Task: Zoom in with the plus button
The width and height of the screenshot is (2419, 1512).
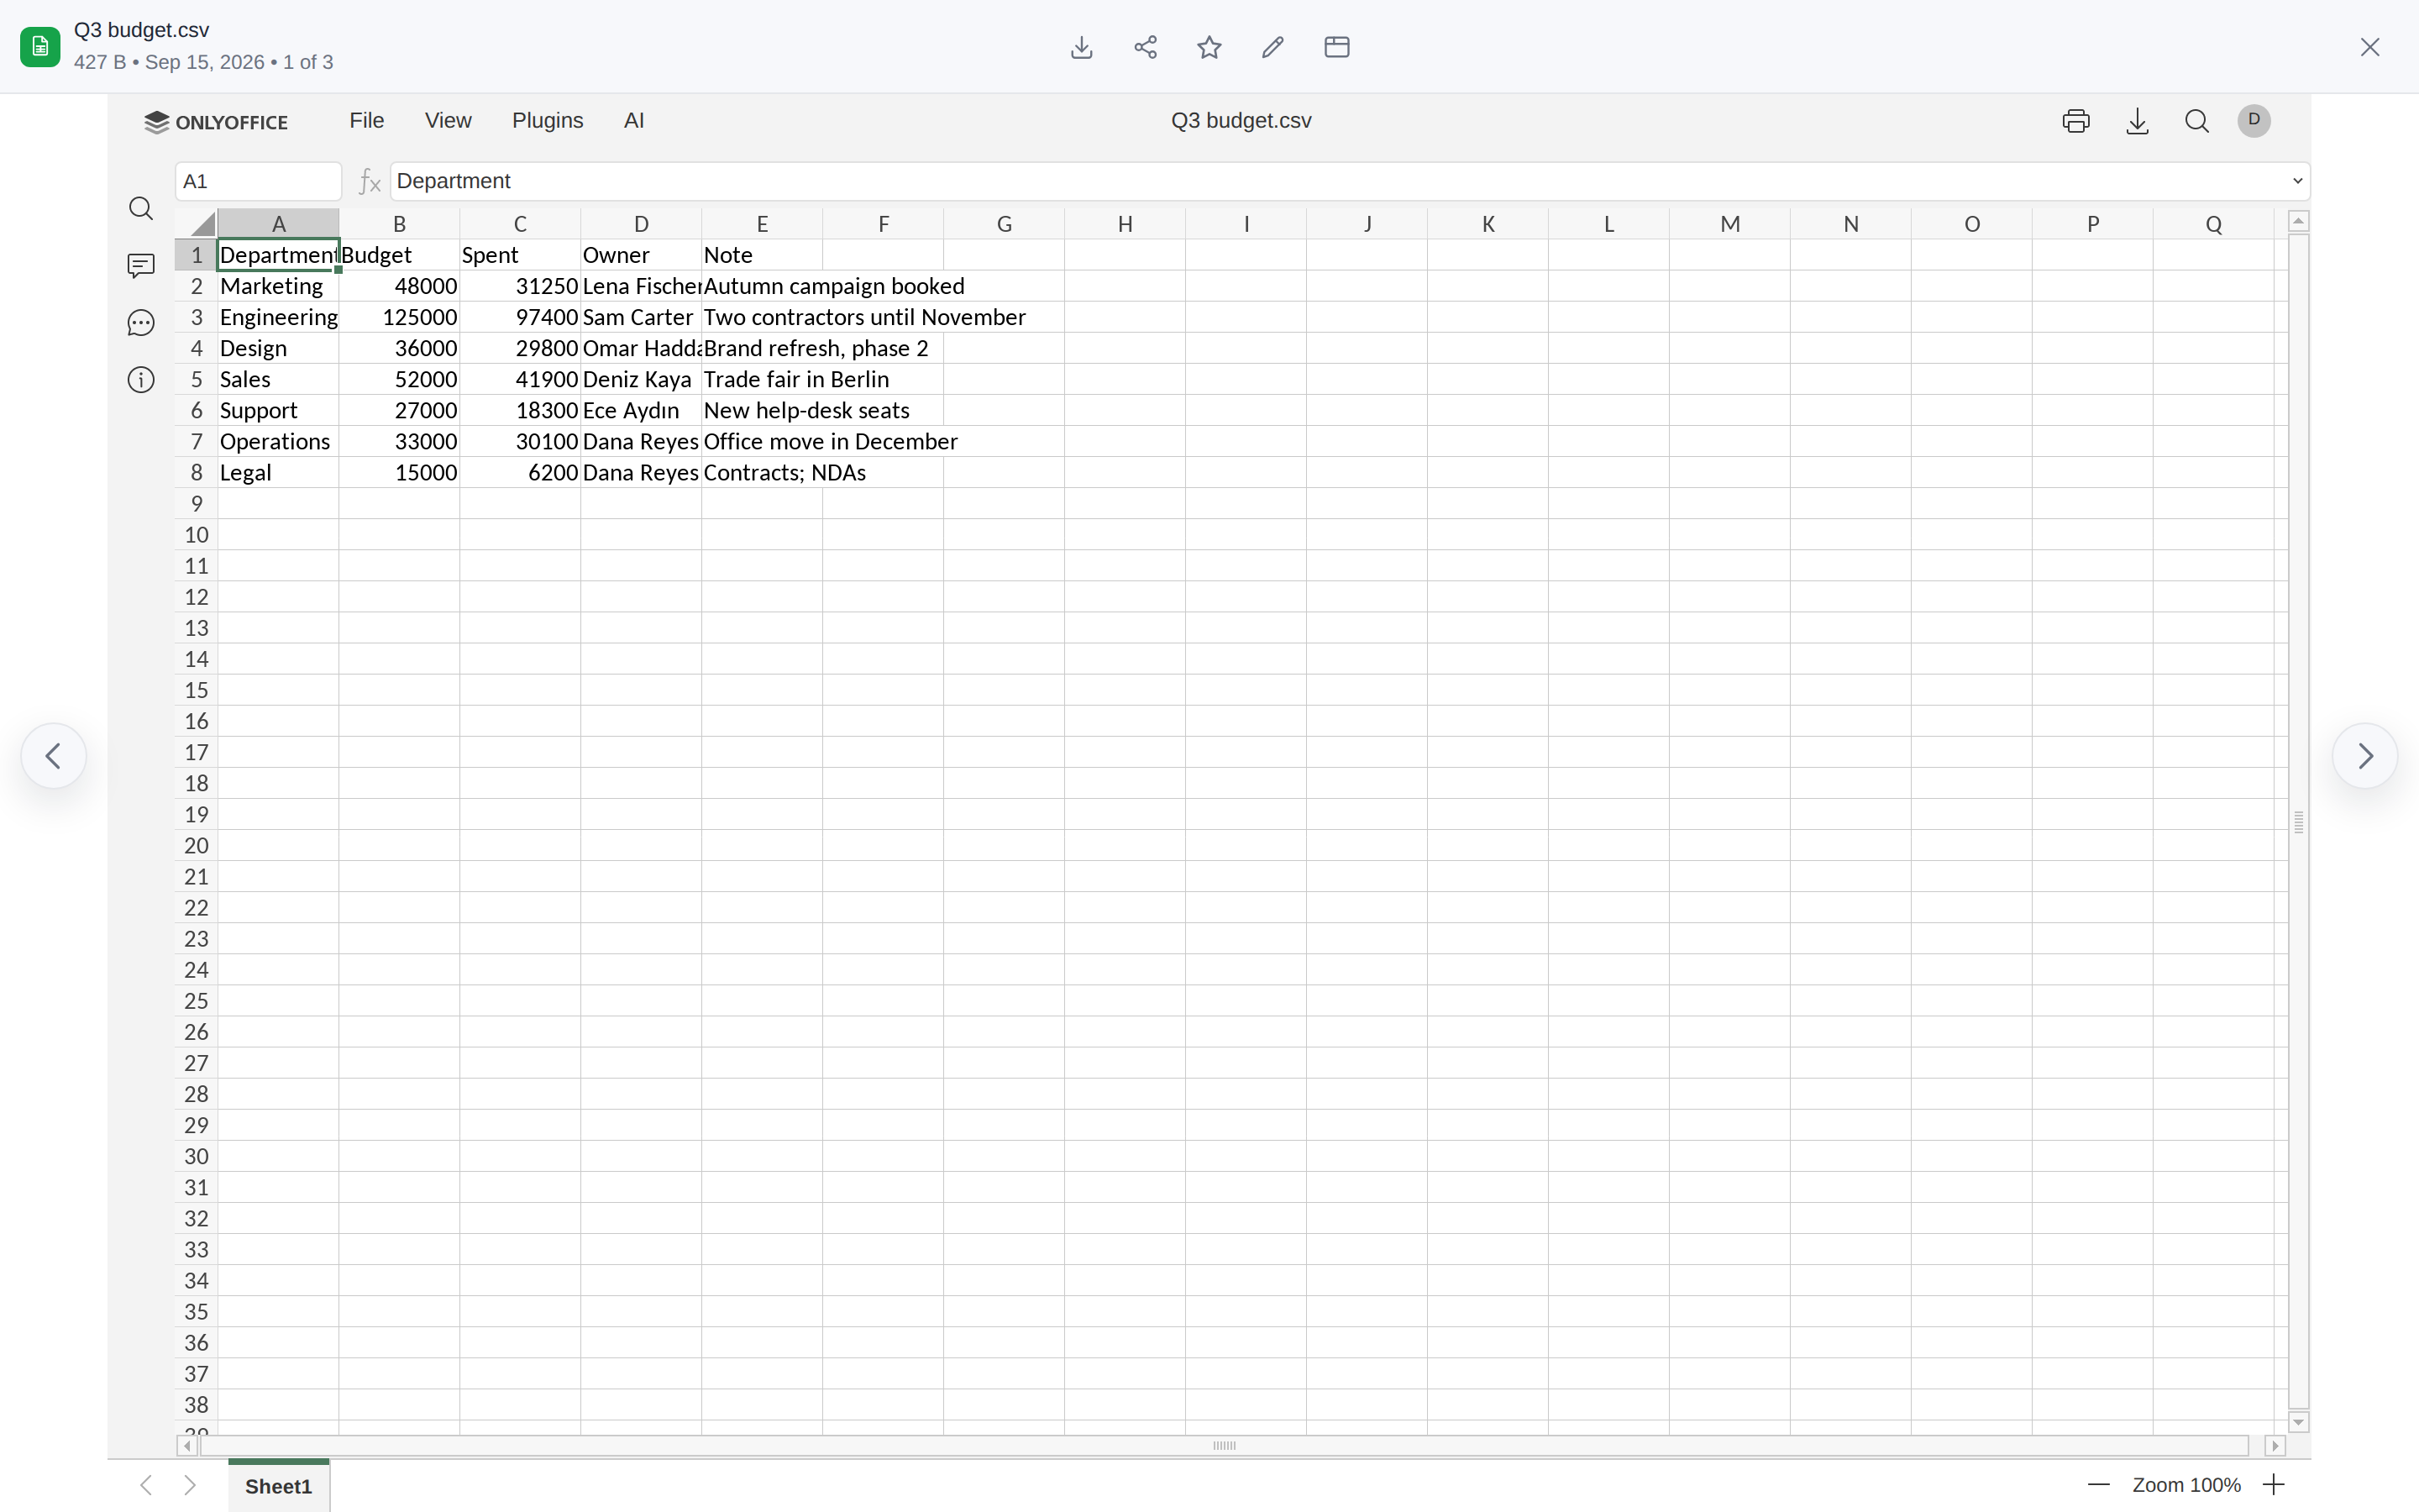Action: click(x=2274, y=1485)
